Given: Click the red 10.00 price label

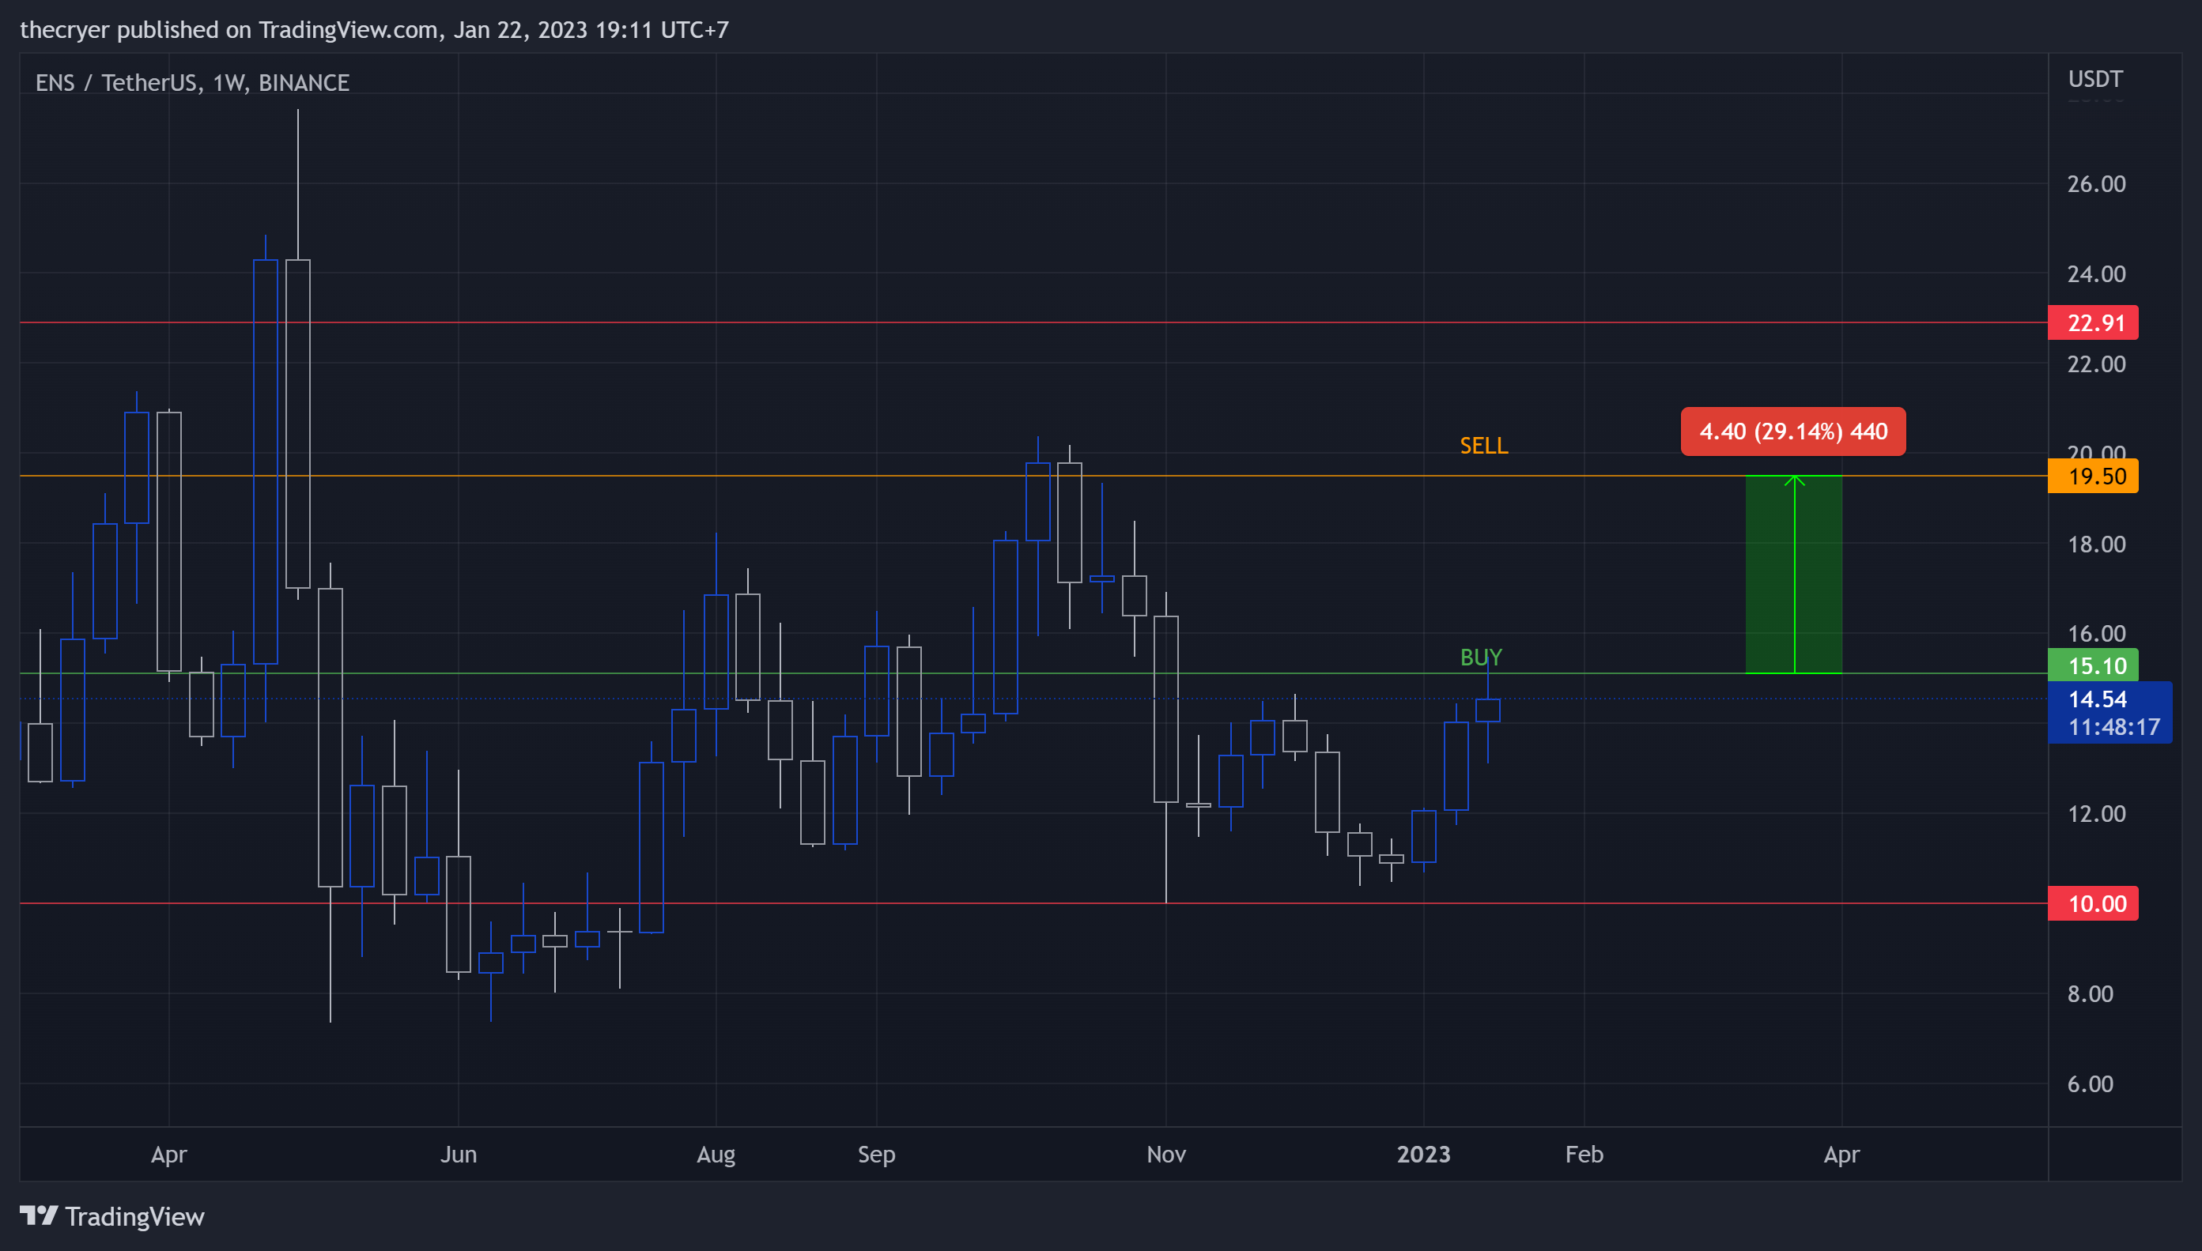Looking at the screenshot, I should click(2093, 903).
